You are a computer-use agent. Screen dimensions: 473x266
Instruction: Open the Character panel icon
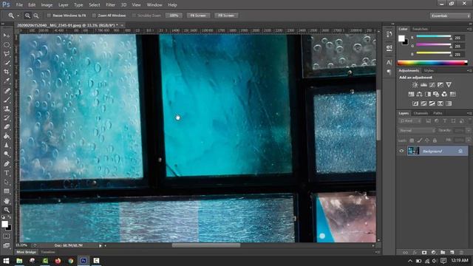point(389,62)
